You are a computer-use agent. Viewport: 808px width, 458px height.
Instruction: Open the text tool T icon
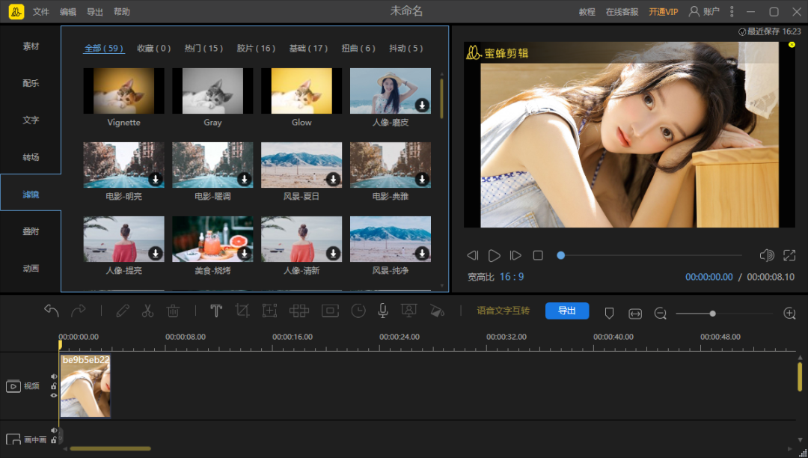(216, 311)
